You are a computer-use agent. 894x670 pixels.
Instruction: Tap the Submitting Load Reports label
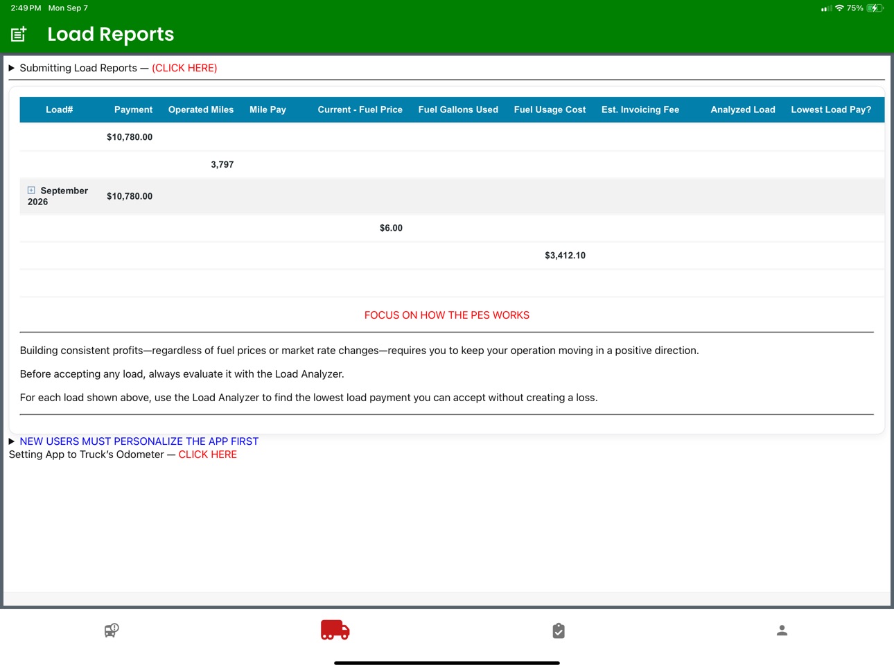coord(78,68)
